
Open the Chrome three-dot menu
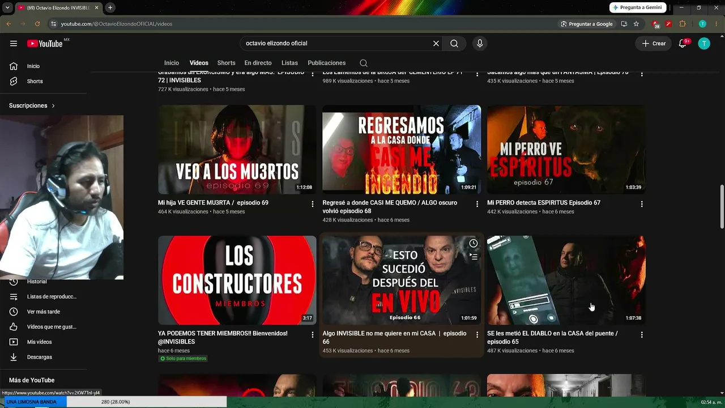click(x=716, y=24)
